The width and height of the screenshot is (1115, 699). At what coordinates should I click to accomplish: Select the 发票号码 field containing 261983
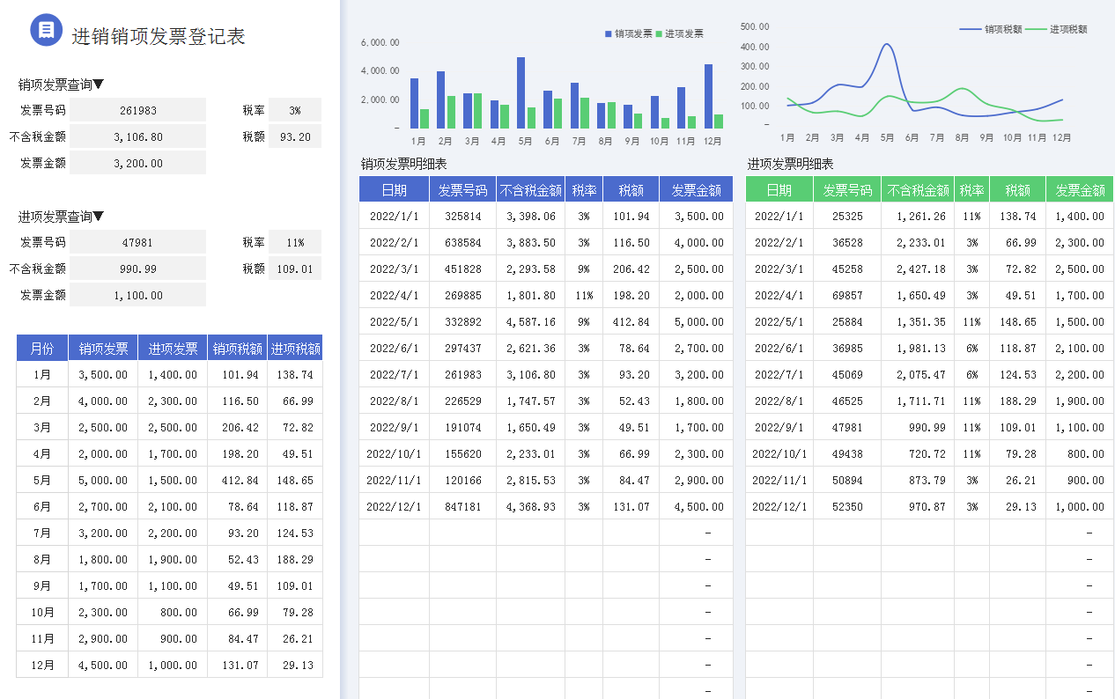pos(137,109)
